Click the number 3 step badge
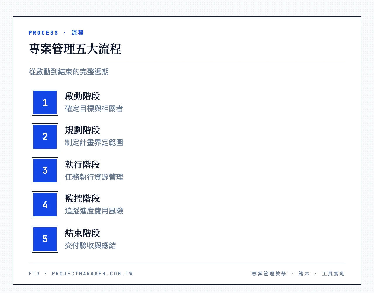 click(45, 171)
